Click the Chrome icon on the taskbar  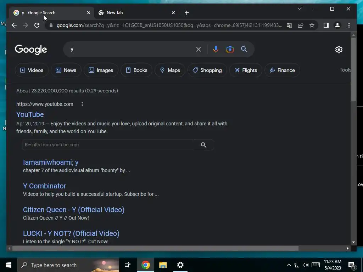tap(146, 265)
